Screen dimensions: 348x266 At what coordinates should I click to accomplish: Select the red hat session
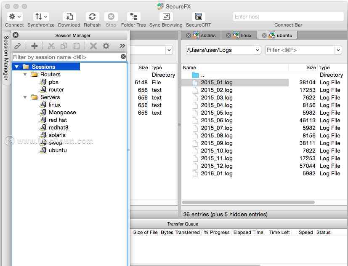(x=58, y=120)
